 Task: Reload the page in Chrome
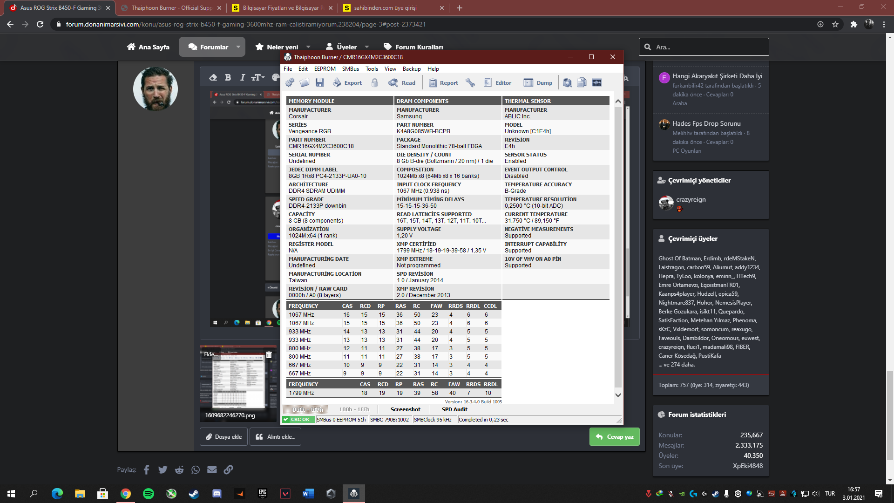tap(40, 24)
